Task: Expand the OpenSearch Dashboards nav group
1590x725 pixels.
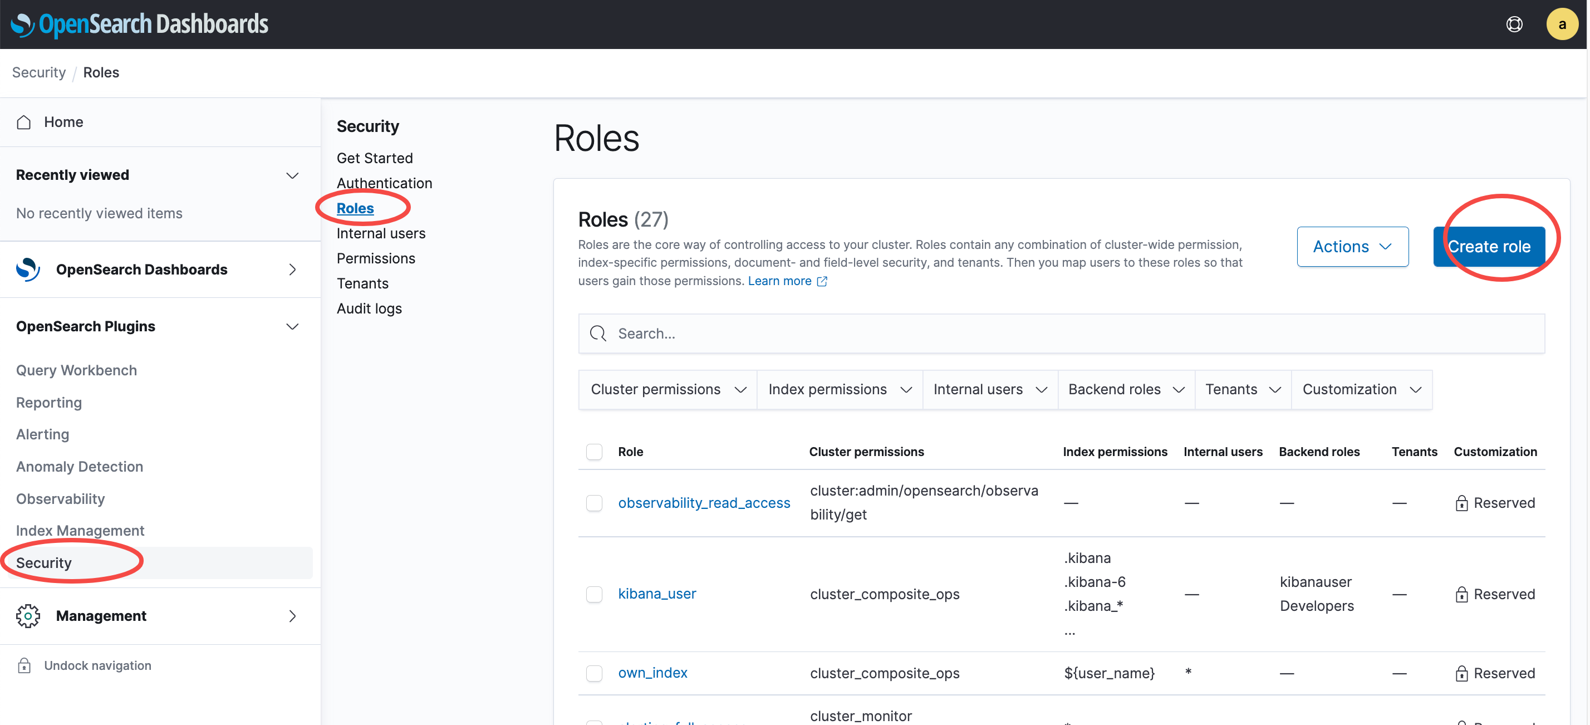Action: 293,270
